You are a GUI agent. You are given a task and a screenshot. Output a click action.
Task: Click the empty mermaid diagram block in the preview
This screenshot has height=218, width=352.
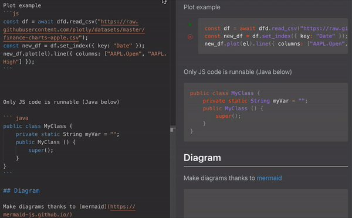click(266, 203)
